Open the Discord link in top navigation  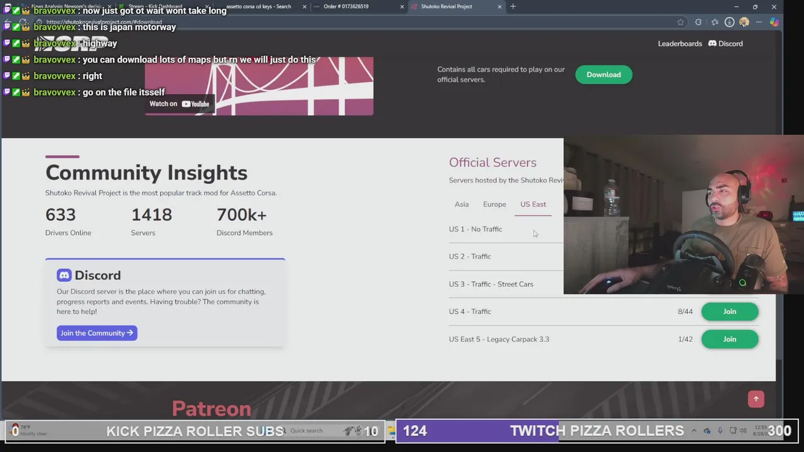[x=725, y=43]
